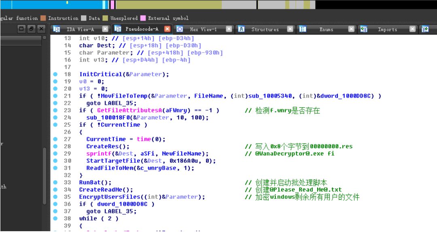The image size is (437, 232).
Task: Click GetFileAttributesA on line 23
Action: coord(129,111)
